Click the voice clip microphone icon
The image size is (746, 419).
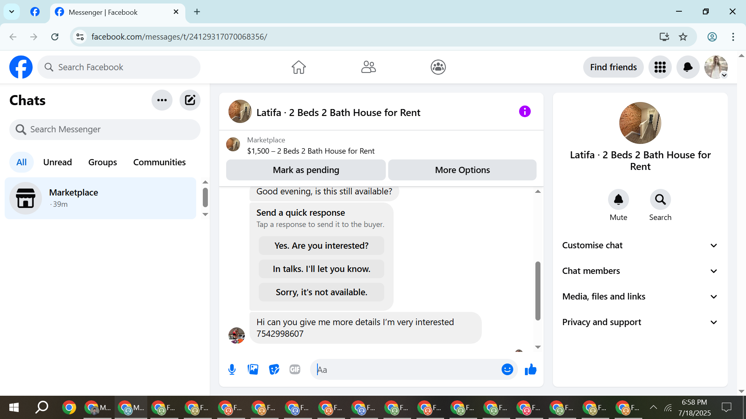point(232,369)
